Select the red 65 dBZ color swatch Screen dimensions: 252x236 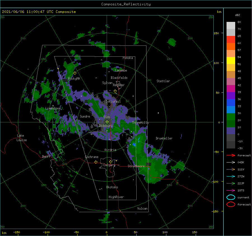click(x=231, y=39)
